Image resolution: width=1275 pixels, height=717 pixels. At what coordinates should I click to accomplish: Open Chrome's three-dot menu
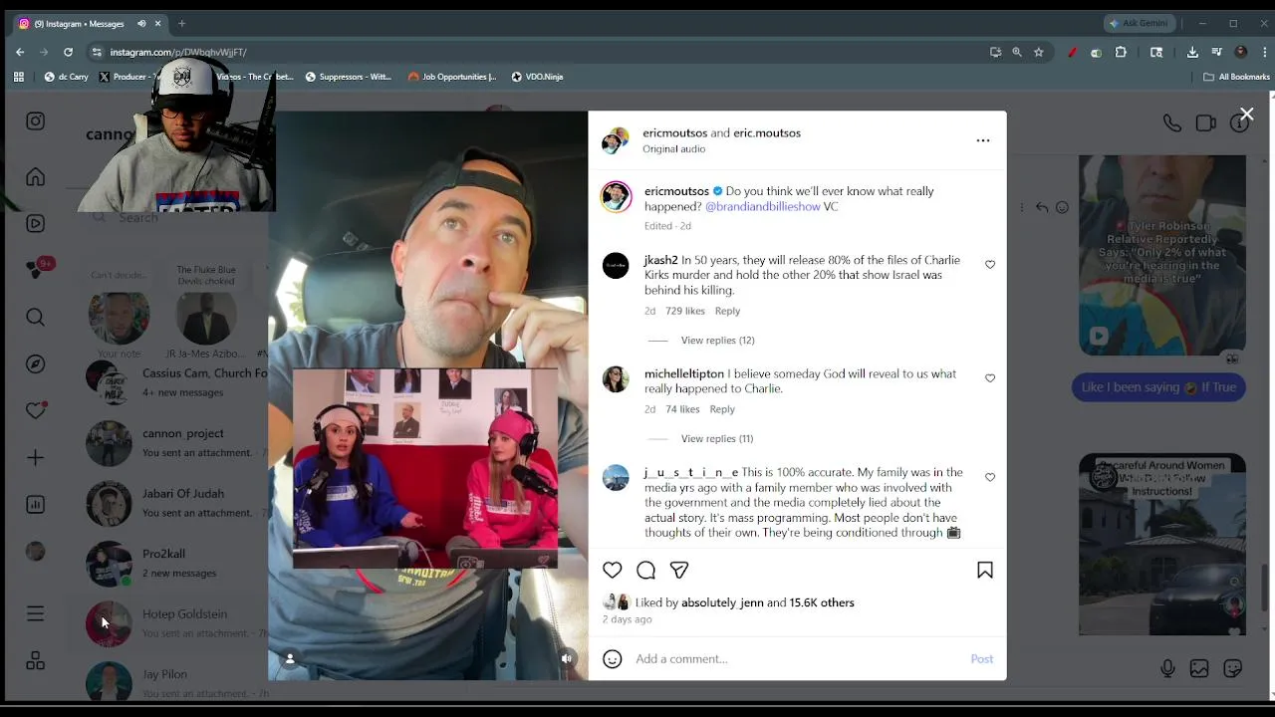(1263, 52)
